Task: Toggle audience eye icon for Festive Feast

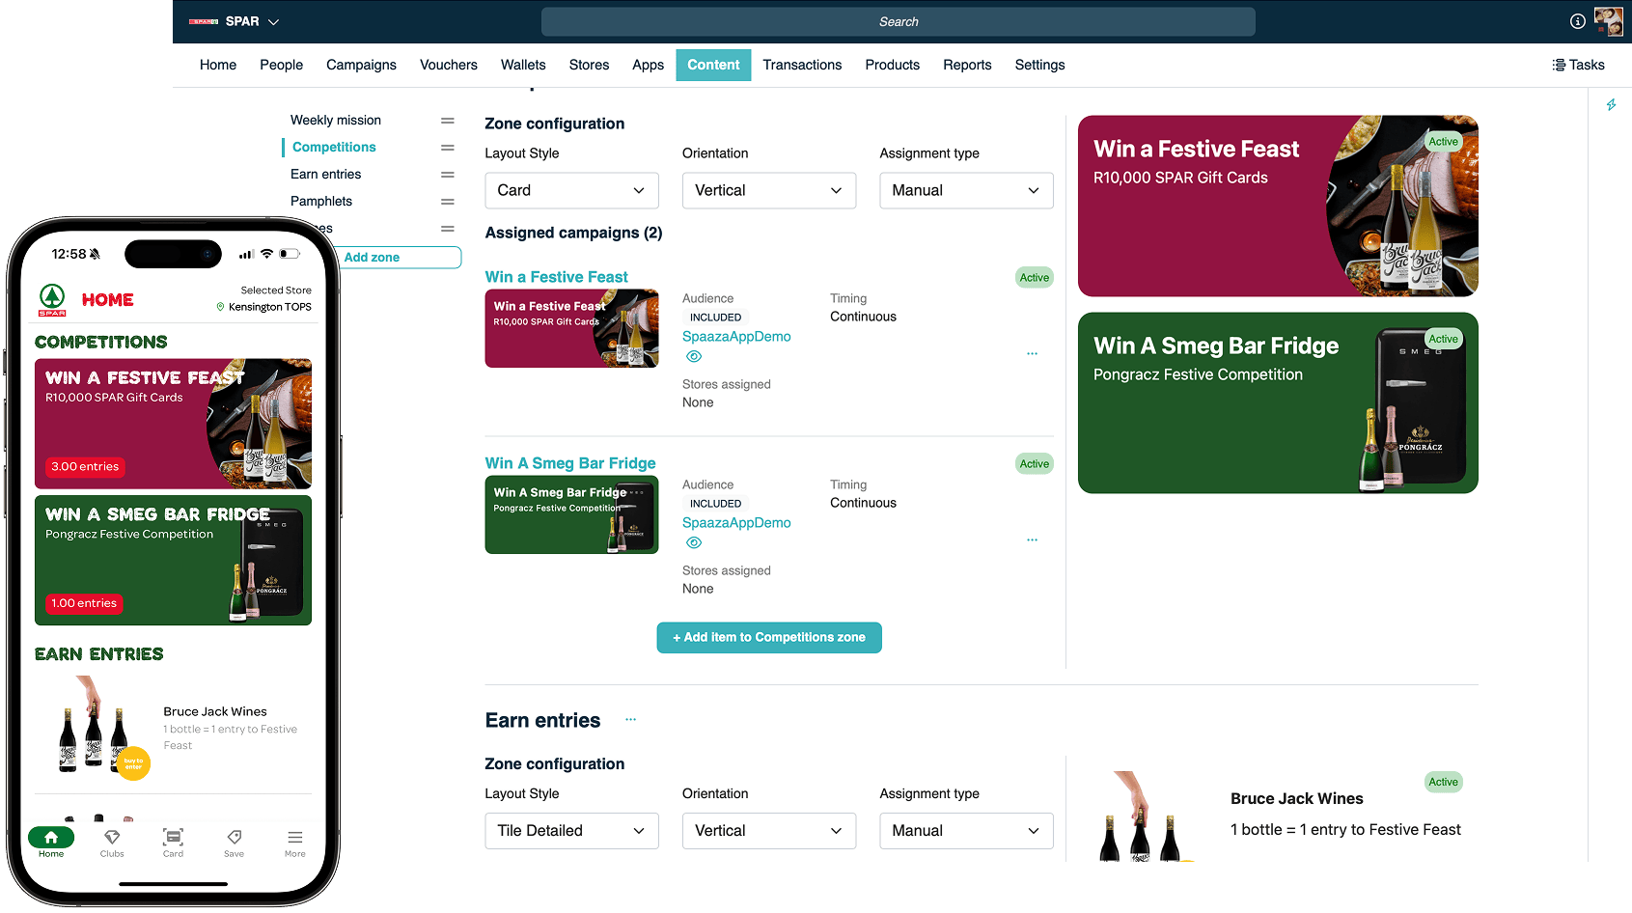Action: [693, 357]
